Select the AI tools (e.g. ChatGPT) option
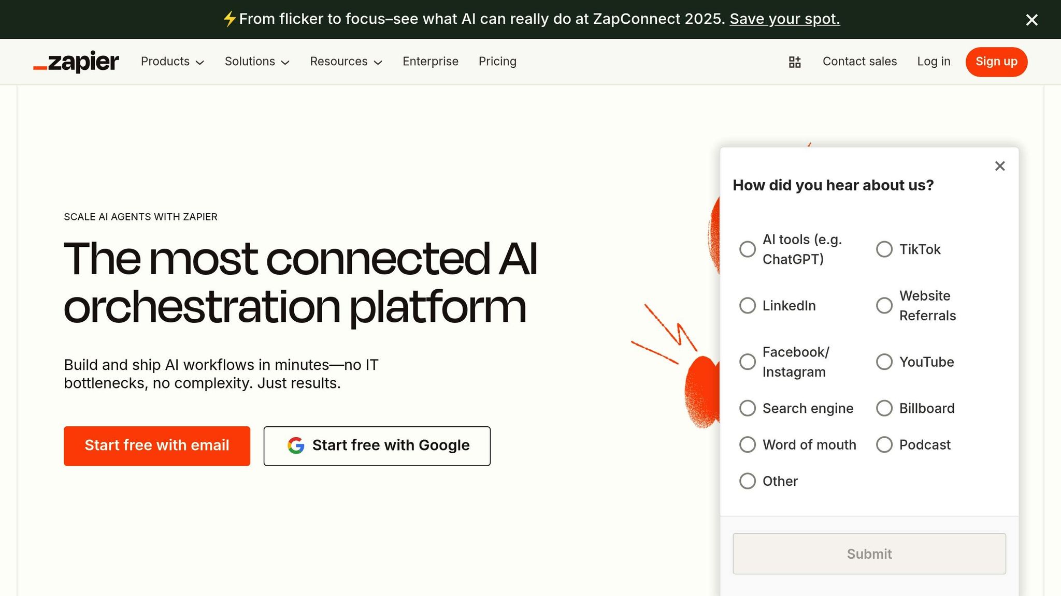The image size is (1061, 596). [748, 249]
